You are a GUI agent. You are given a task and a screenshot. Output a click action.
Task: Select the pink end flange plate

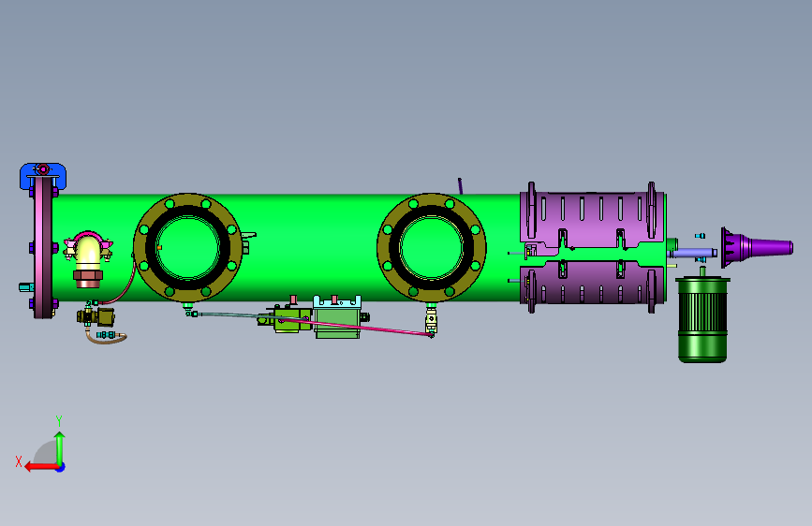click(x=43, y=247)
